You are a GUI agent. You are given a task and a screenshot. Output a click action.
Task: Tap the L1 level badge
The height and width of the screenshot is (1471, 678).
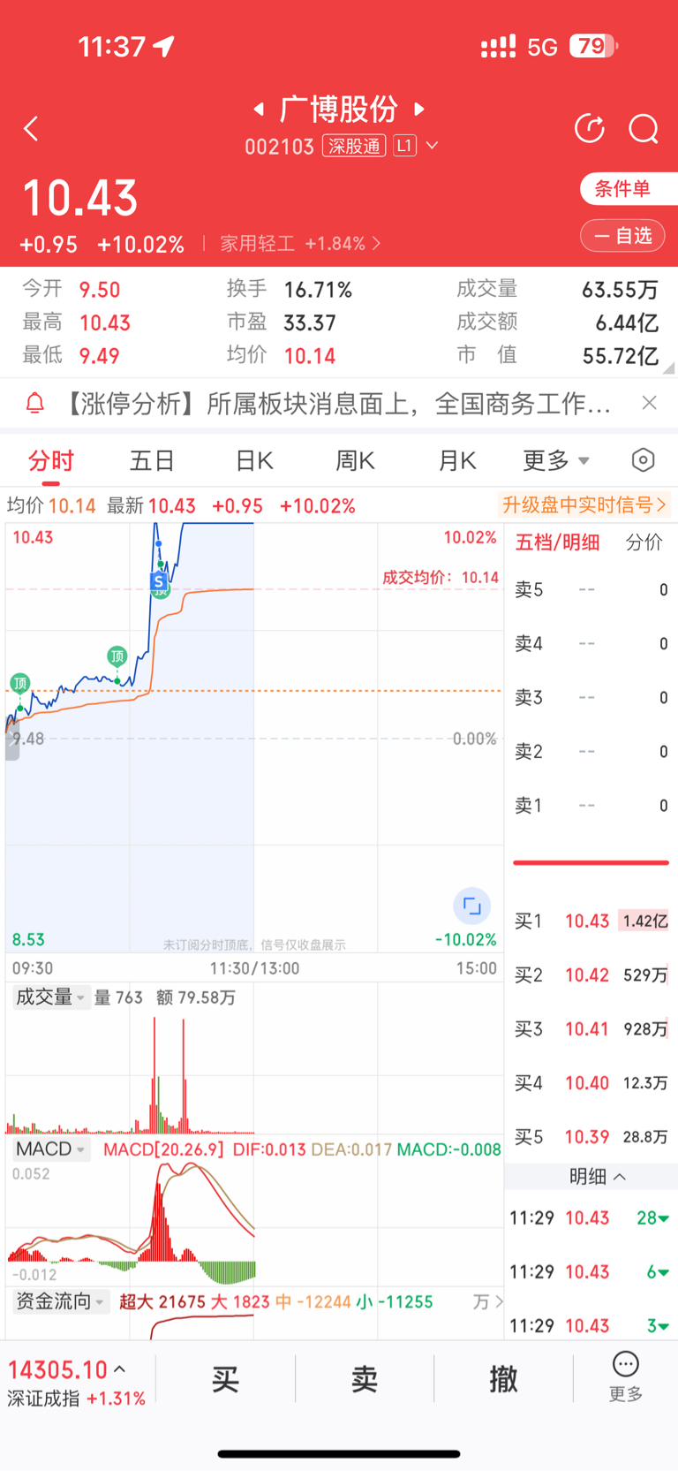404,146
